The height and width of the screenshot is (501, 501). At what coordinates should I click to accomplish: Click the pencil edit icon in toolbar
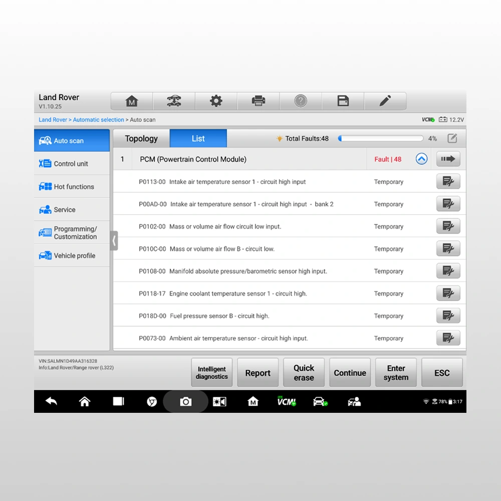tap(385, 101)
